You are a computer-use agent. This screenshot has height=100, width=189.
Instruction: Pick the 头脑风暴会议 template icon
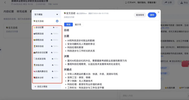point(34,71)
